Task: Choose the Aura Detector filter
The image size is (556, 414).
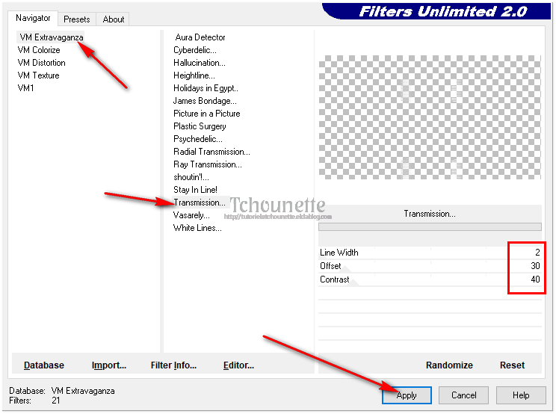Action: (x=200, y=37)
